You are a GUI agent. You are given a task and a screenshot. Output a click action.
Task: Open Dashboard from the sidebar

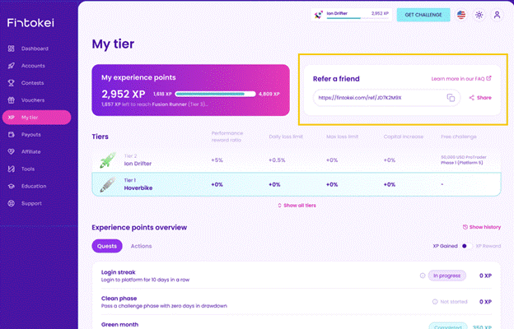tap(35, 49)
